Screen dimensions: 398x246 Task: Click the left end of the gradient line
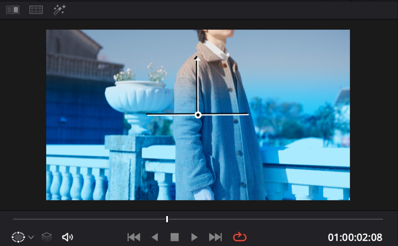[x=148, y=114]
